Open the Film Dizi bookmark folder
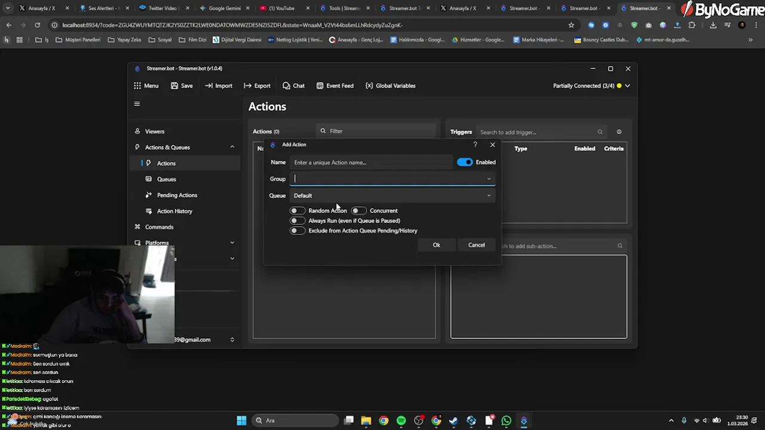 point(192,40)
